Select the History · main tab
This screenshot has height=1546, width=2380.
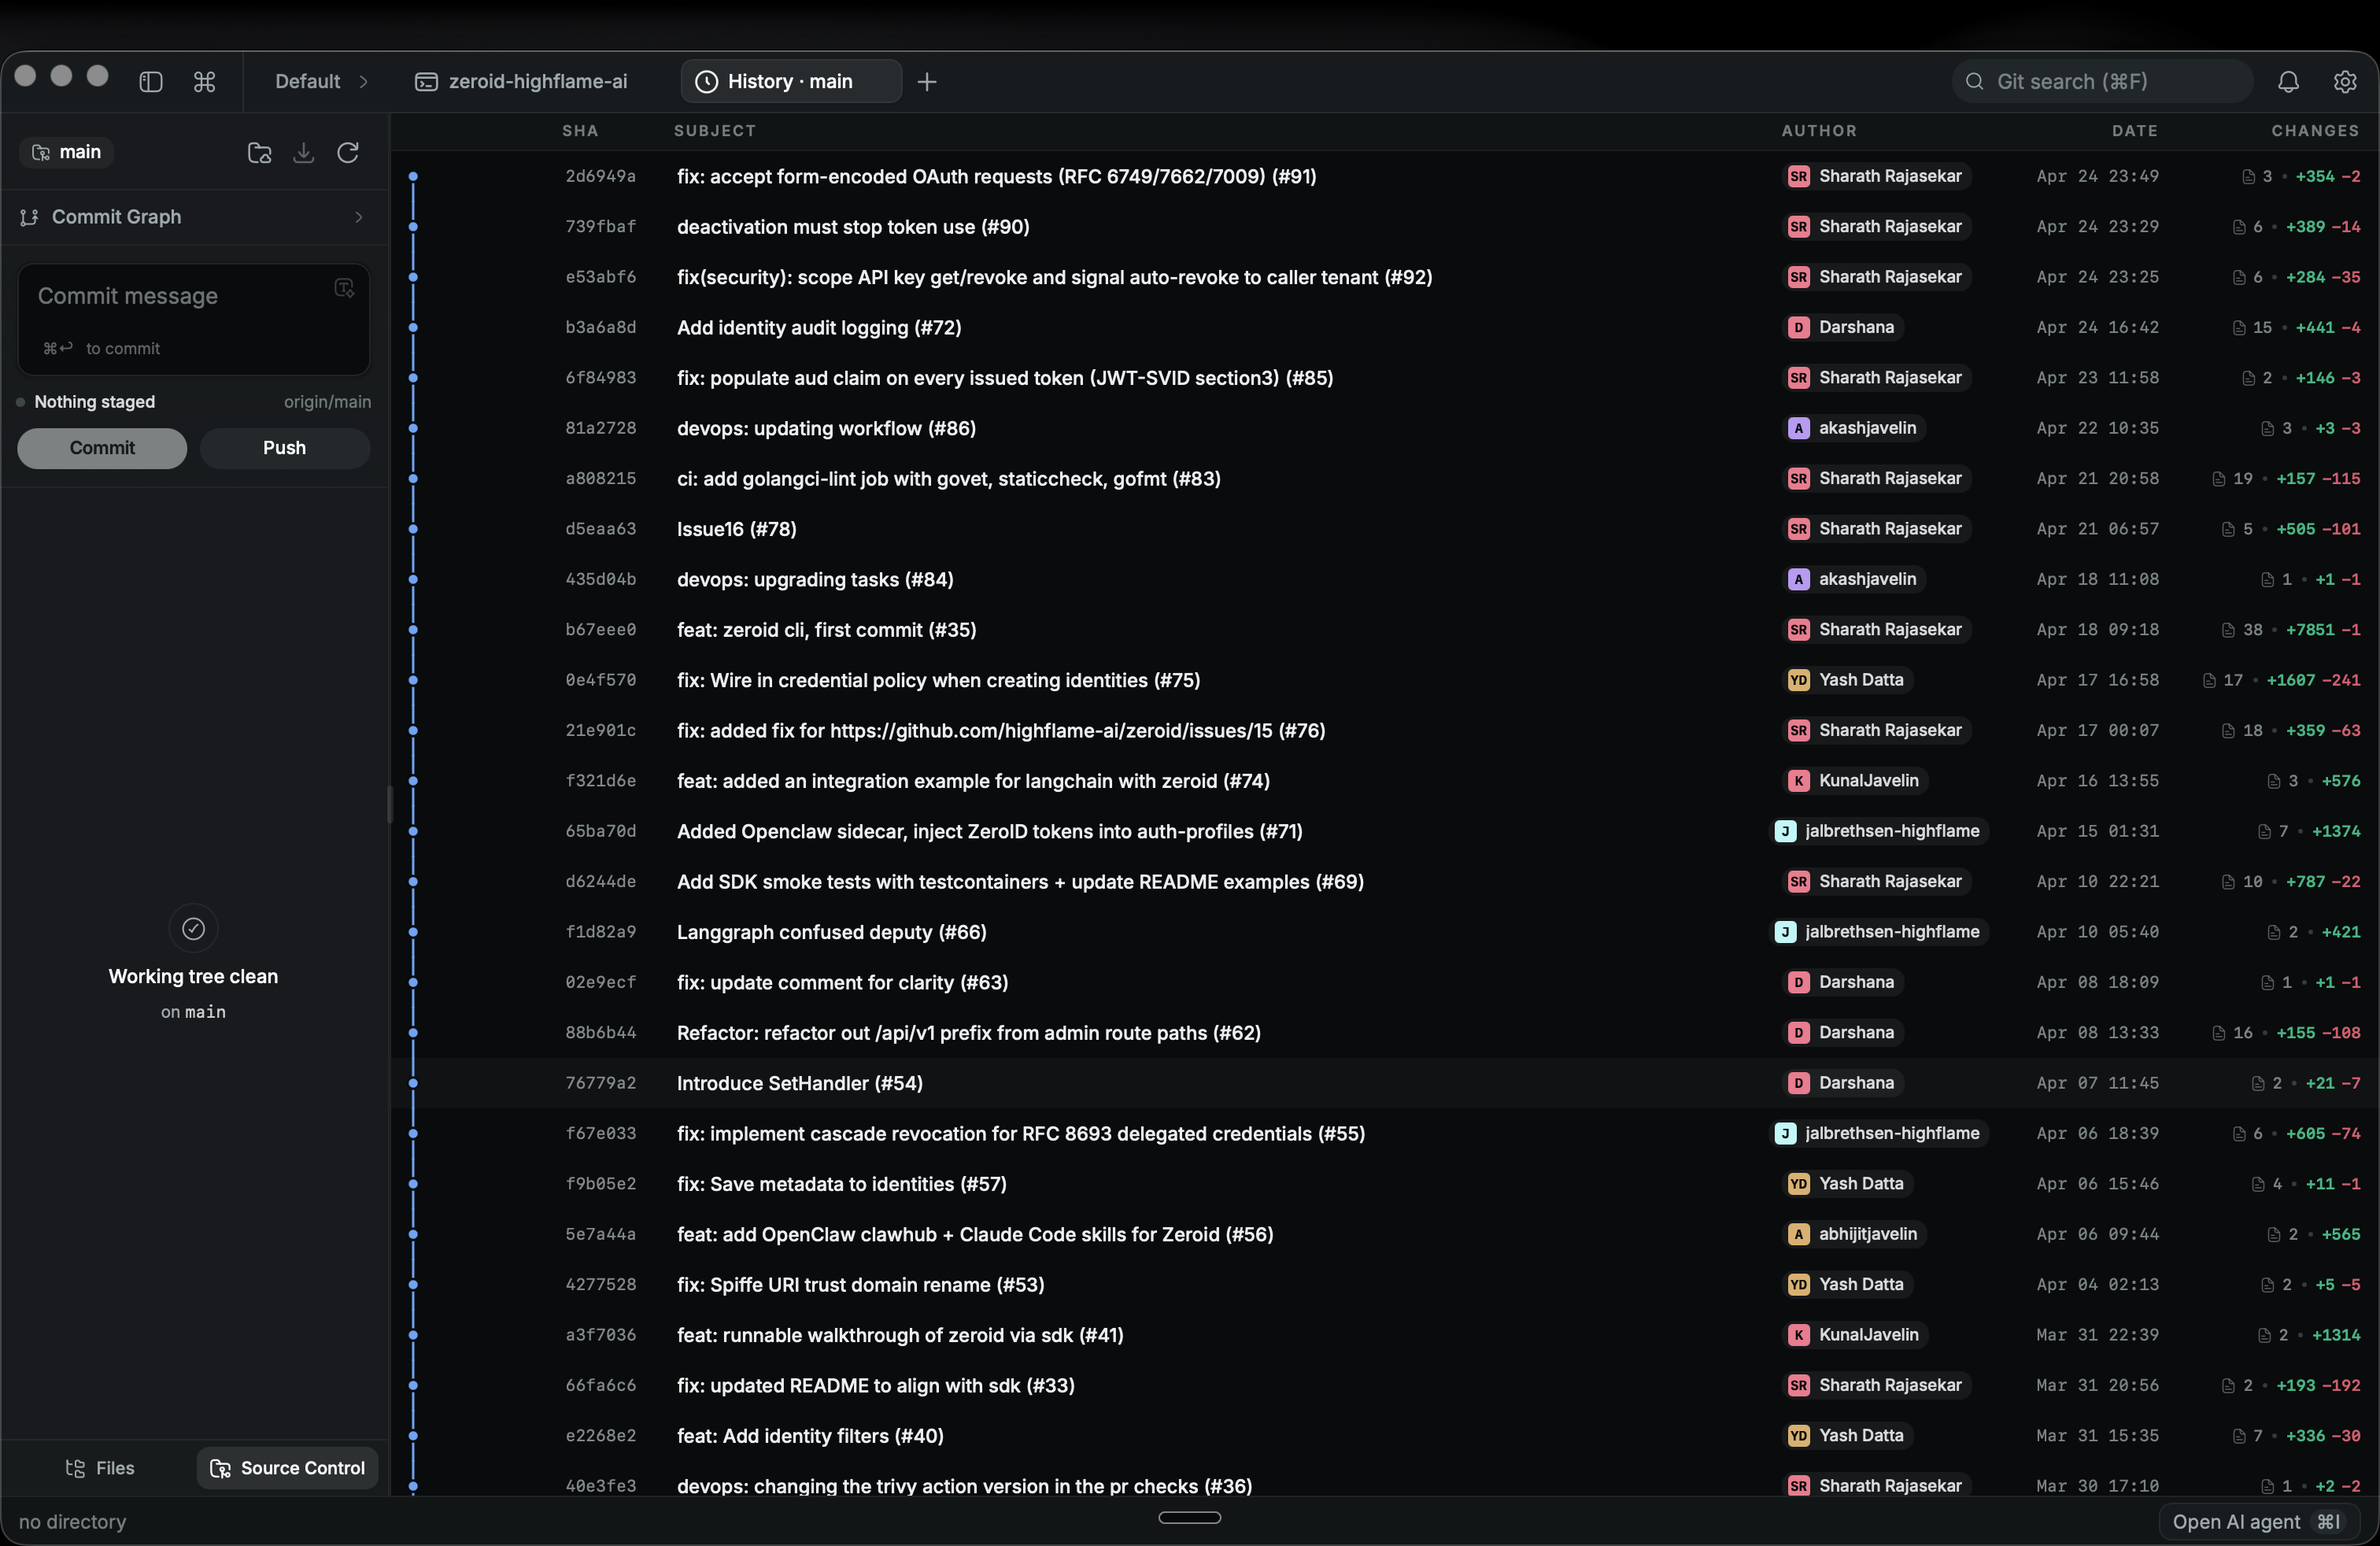point(791,82)
